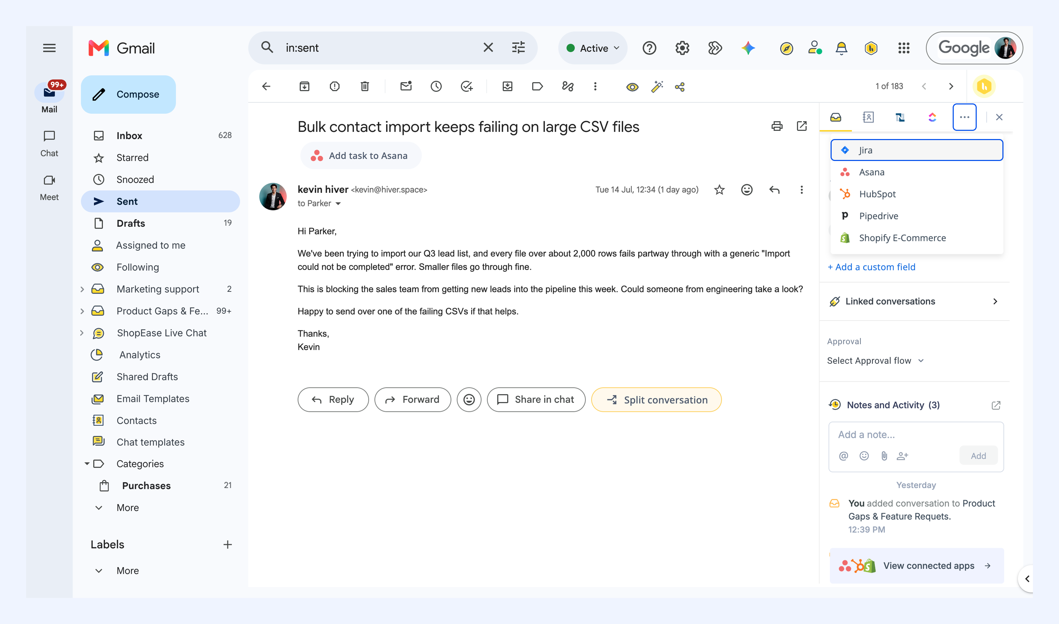Select HubSpot in the apps list
The width and height of the screenshot is (1059, 624).
pyautogui.click(x=917, y=194)
